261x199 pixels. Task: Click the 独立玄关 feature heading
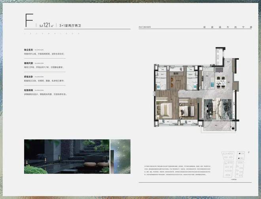click(x=28, y=50)
